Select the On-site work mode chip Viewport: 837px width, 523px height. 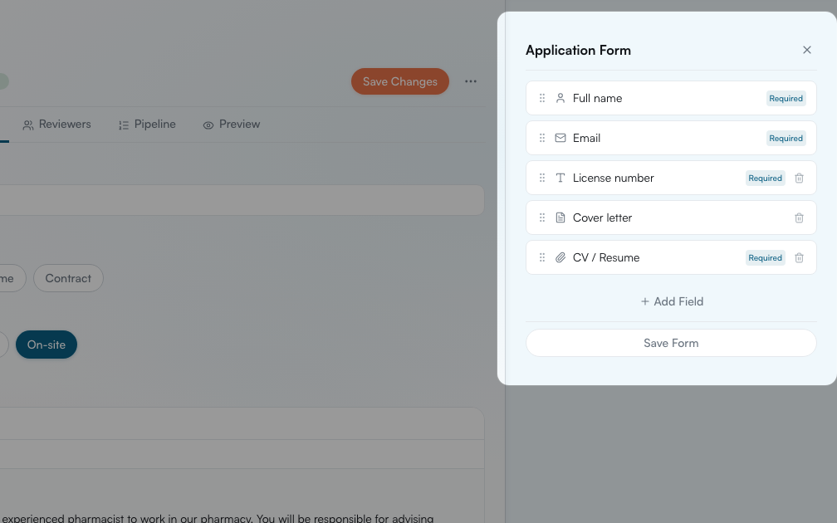tap(46, 345)
